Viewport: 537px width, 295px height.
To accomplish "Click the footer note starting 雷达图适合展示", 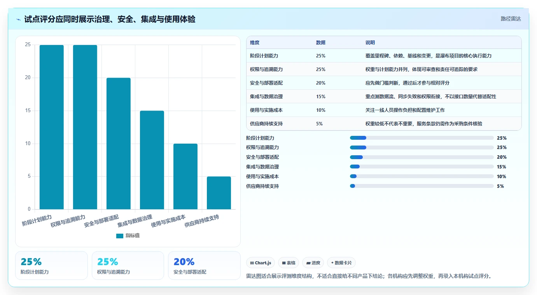I will click(x=370, y=276).
